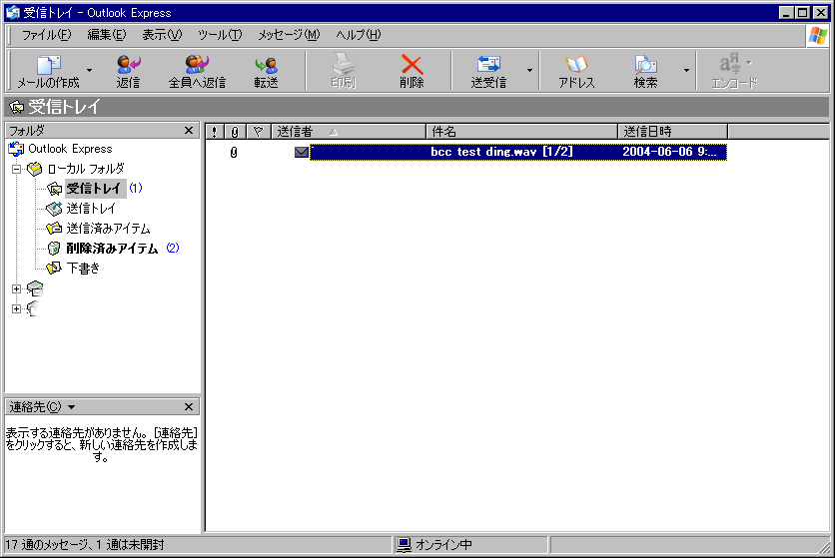Sort by 送信日時 column header

[x=672, y=132]
